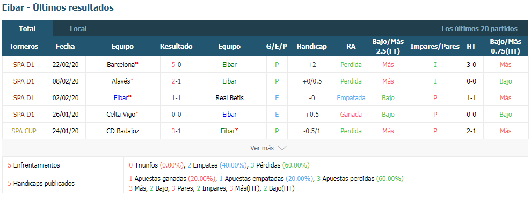Switch to the Local tab
The width and height of the screenshot is (531, 197).
[78, 29]
